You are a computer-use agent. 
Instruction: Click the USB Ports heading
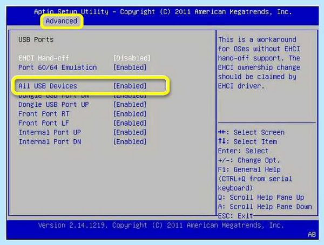36,39
